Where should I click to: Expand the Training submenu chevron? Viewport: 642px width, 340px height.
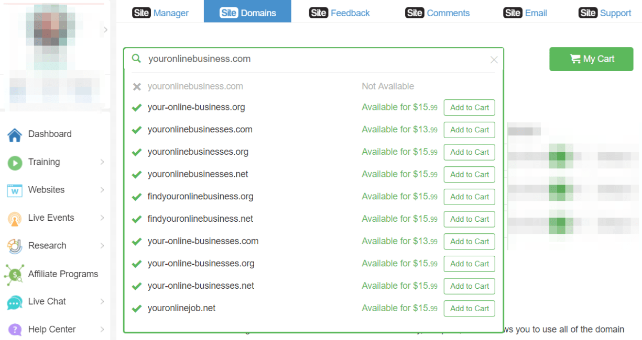point(102,162)
